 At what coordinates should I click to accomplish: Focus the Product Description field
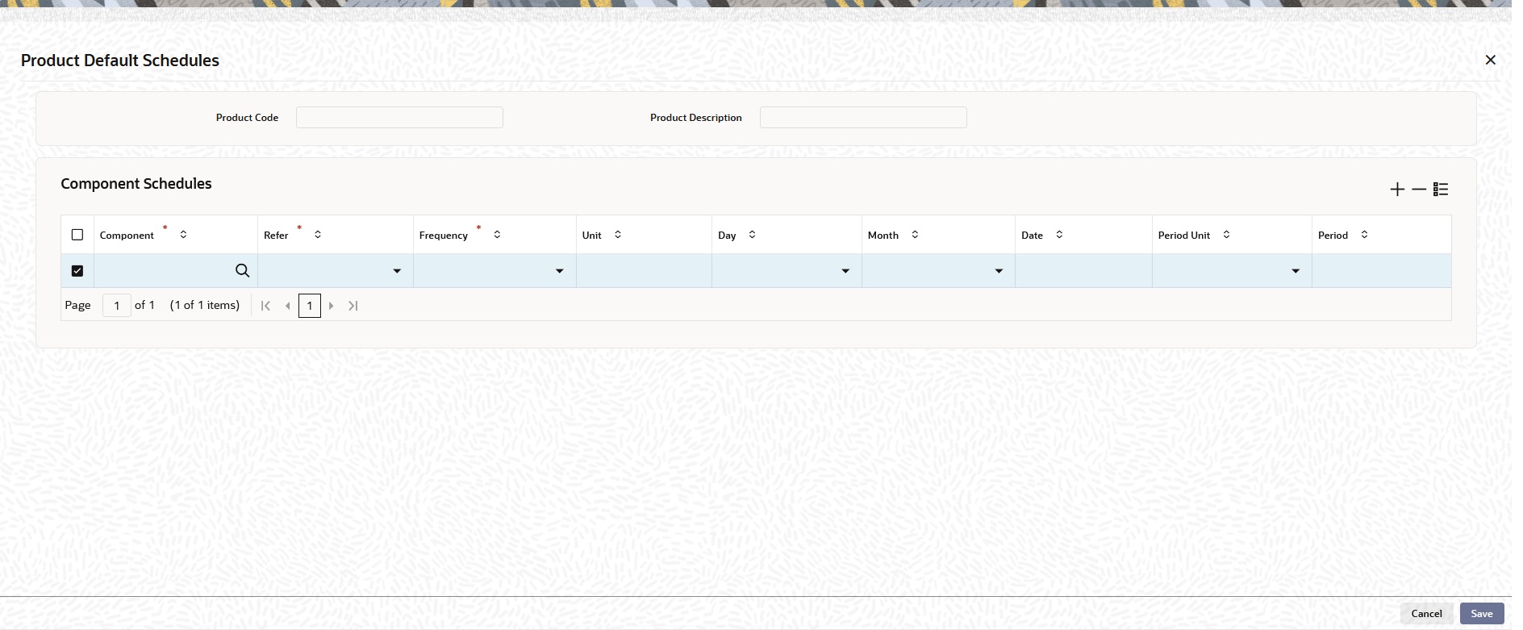[863, 118]
